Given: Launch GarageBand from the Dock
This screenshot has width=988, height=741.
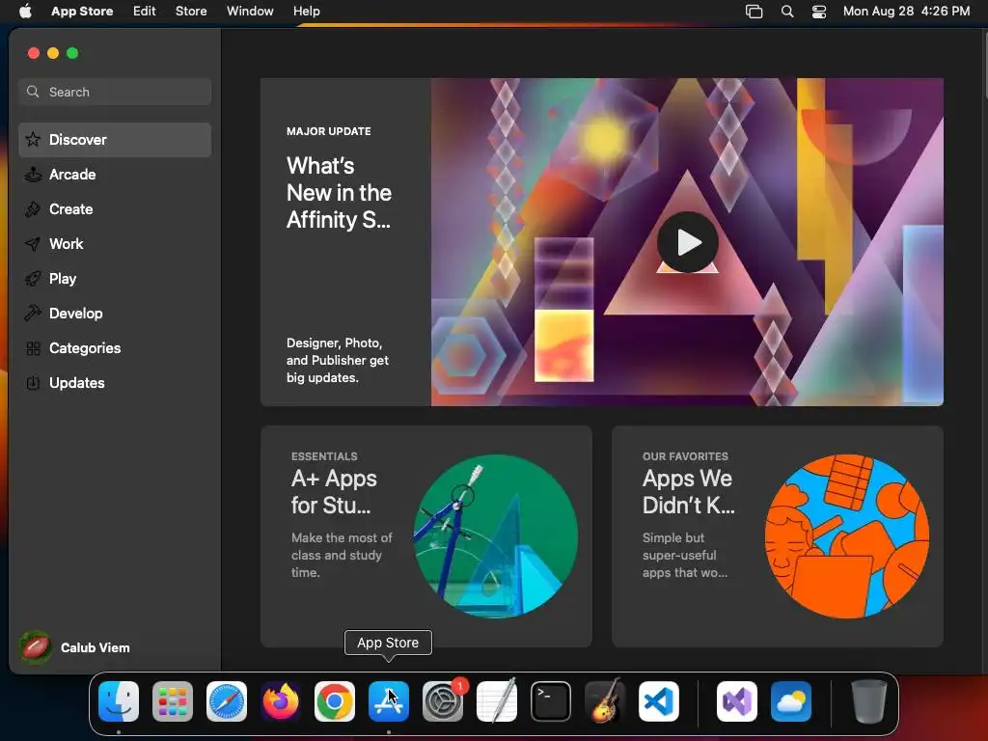Looking at the screenshot, I should click(x=605, y=701).
